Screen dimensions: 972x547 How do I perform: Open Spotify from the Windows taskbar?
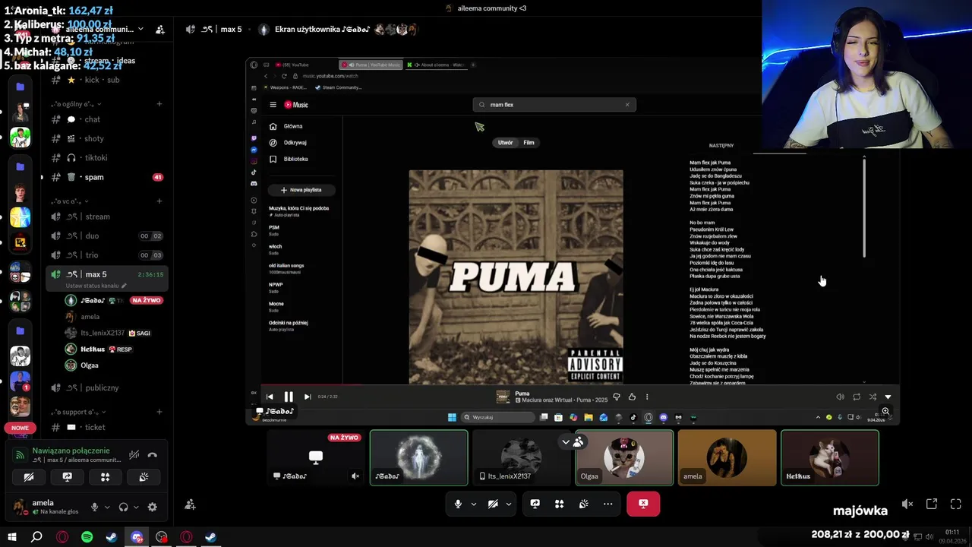tap(87, 537)
